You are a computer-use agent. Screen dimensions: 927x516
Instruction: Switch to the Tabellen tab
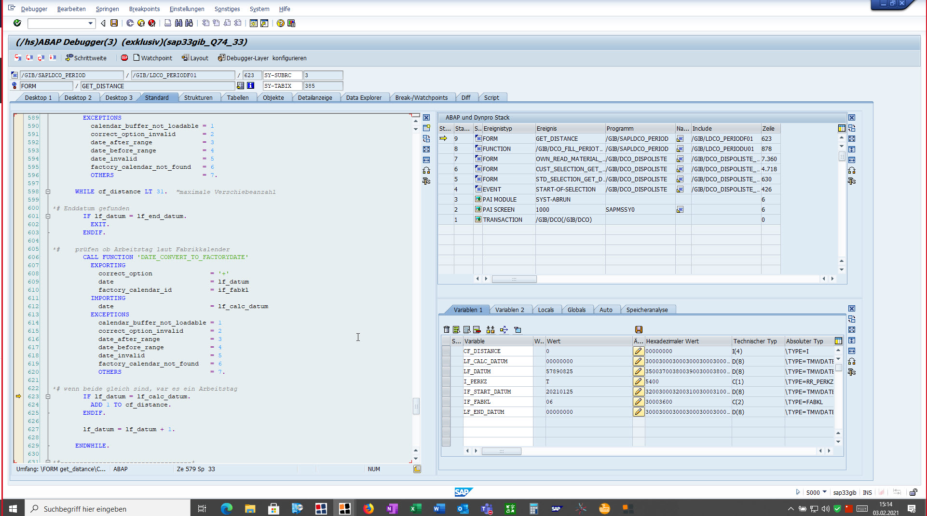click(x=238, y=97)
